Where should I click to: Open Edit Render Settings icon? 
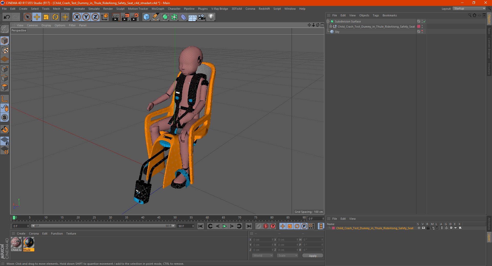pyautogui.click(x=135, y=17)
